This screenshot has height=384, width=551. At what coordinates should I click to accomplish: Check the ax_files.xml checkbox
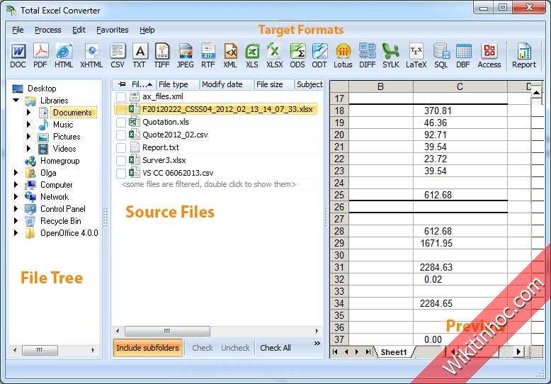tap(121, 96)
